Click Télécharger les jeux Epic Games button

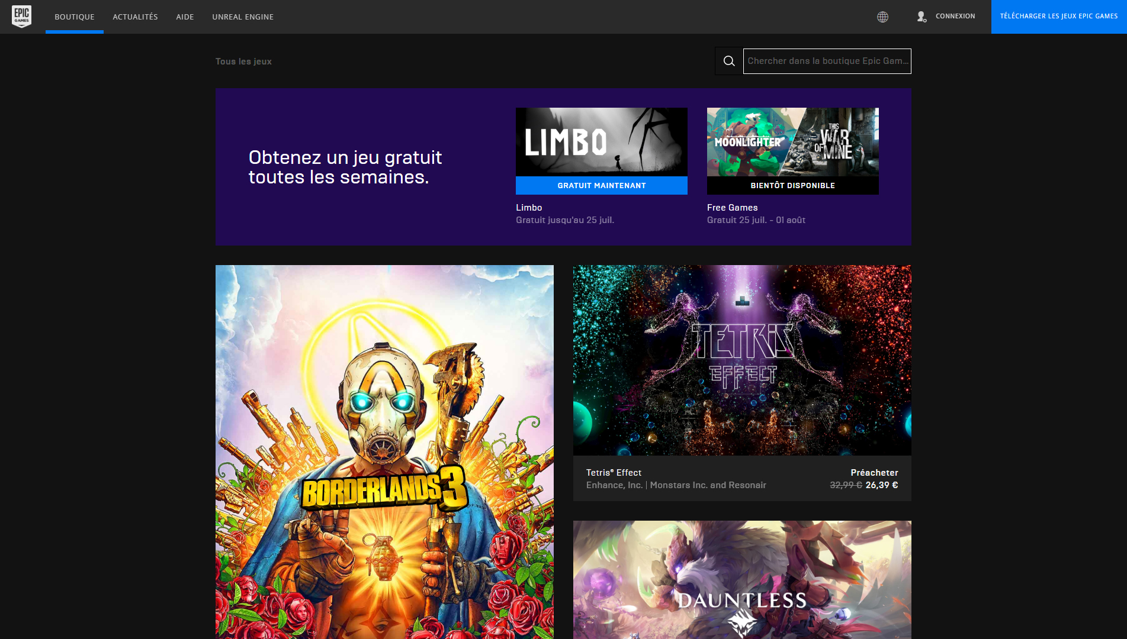1059,17
